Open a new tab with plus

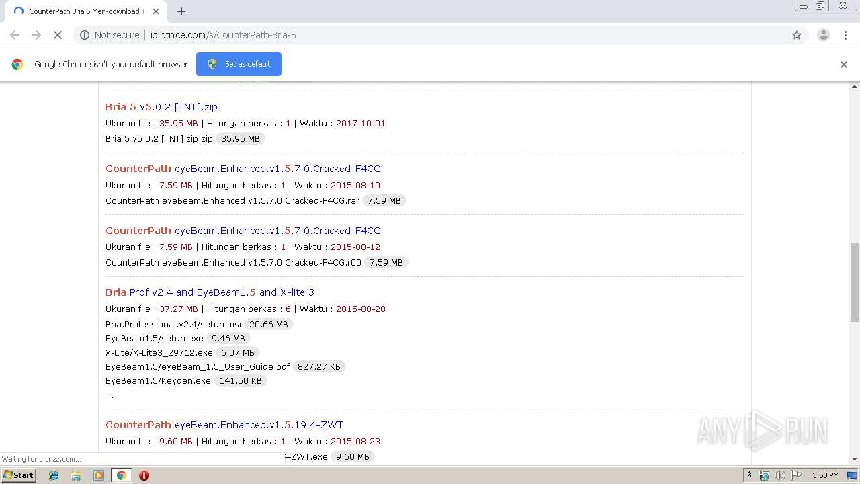181,11
